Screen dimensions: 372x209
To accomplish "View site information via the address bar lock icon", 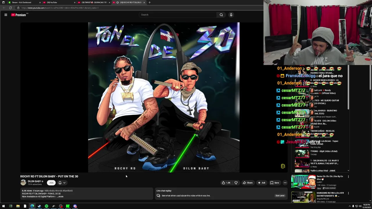I will 18,8.
